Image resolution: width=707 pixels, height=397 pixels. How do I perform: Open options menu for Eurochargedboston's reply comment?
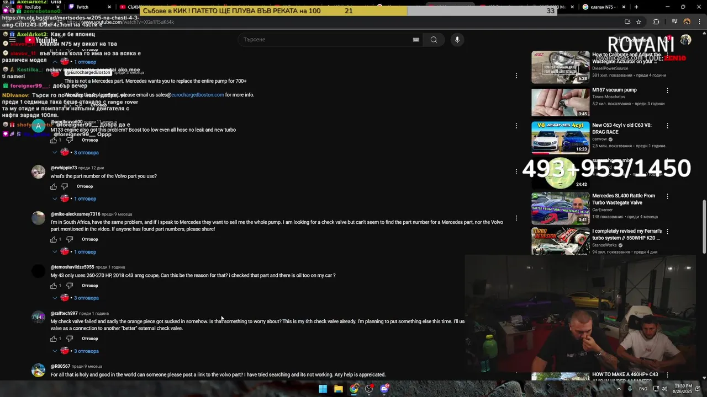coord(516,76)
